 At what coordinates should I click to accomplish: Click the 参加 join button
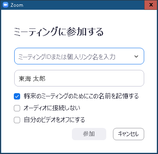point(89,134)
